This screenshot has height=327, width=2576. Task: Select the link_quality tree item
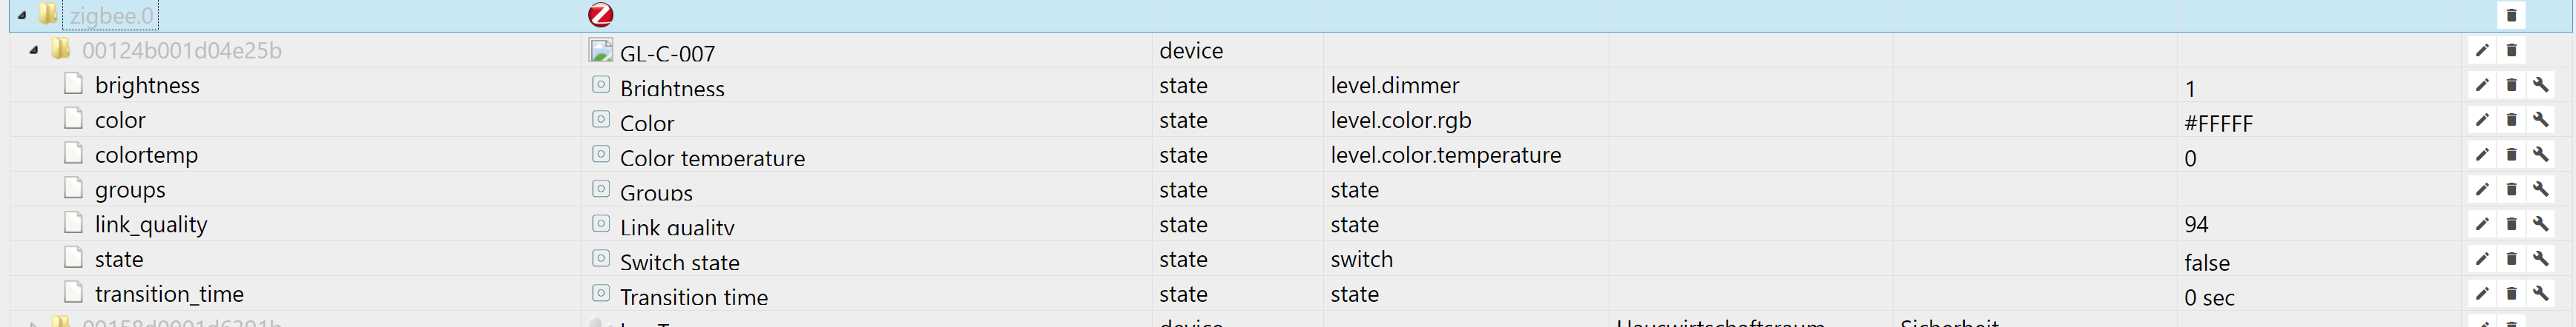151,224
